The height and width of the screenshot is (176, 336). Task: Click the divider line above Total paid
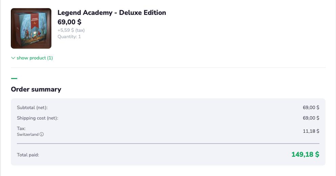click(x=168, y=144)
